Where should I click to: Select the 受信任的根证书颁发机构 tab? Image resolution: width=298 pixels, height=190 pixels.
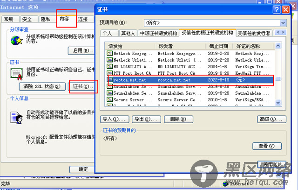[x=207, y=33]
